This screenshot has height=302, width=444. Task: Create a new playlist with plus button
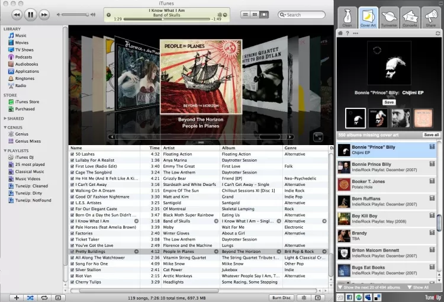point(17,298)
